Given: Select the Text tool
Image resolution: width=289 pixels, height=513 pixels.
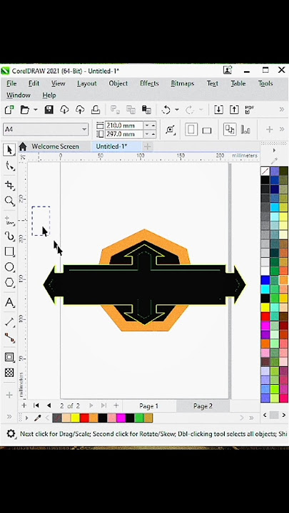Looking at the screenshot, I should click(10, 303).
